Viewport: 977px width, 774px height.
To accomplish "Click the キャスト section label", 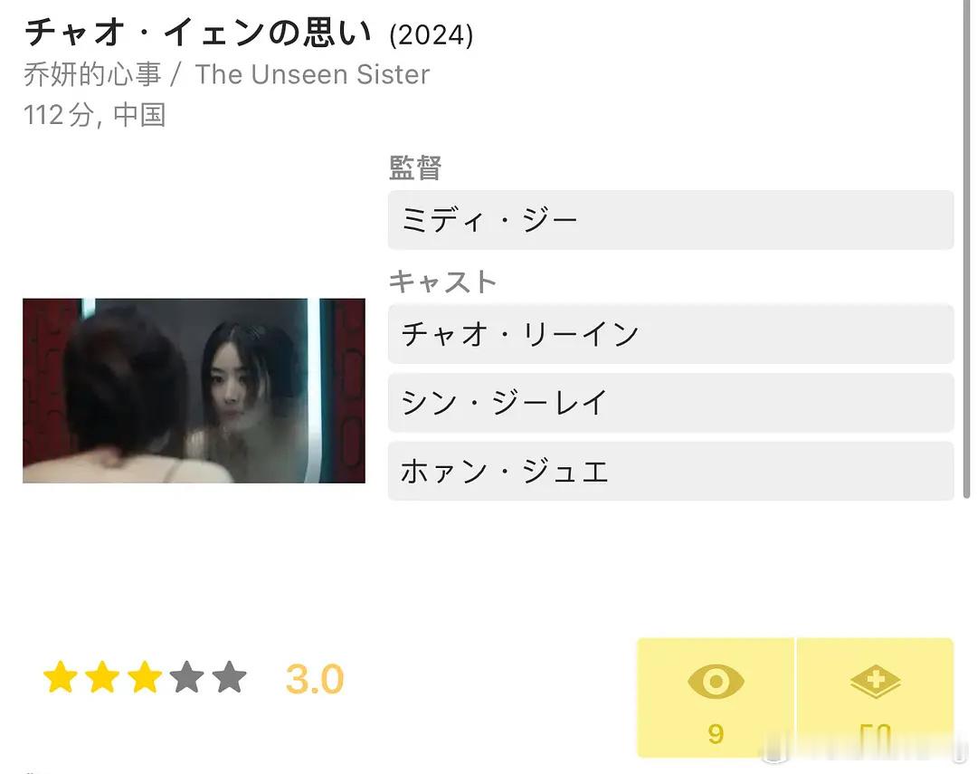I will (442, 282).
